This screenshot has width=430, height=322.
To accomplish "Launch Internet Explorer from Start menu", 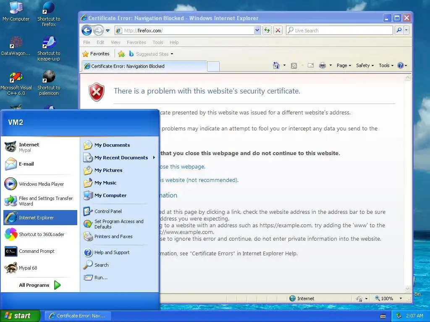I will pyautogui.click(x=40, y=218).
